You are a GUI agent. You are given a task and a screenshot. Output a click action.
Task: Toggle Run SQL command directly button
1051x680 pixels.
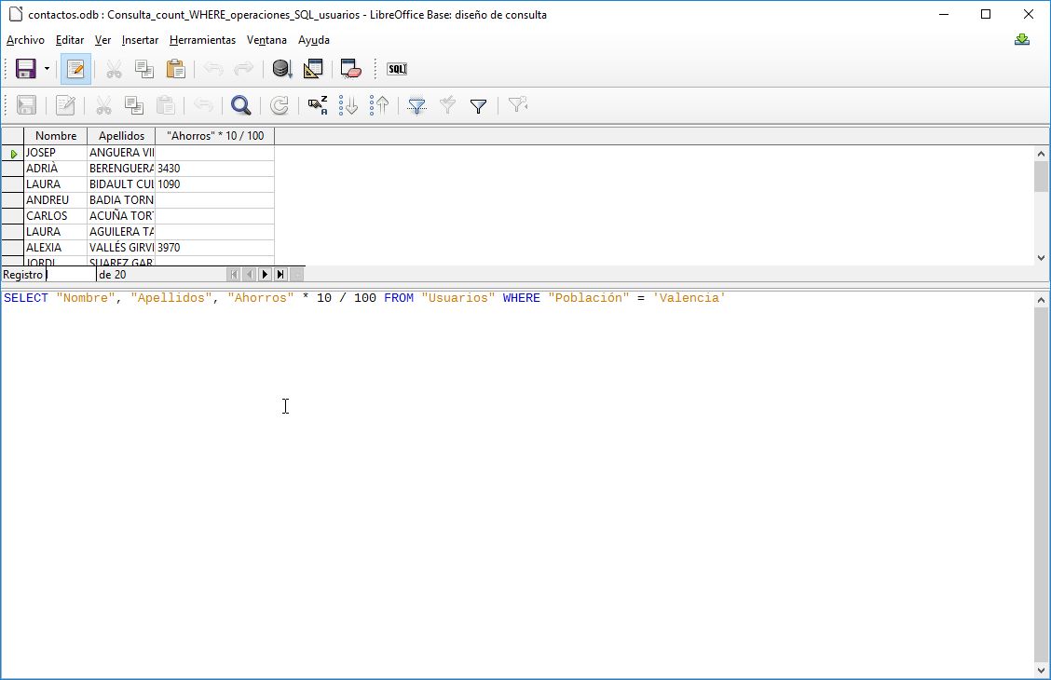tap(397, 69)
